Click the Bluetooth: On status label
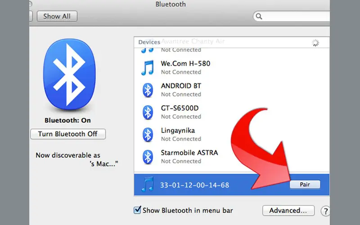The height and width of the screenshot is (225, 360). pos(68,120)
